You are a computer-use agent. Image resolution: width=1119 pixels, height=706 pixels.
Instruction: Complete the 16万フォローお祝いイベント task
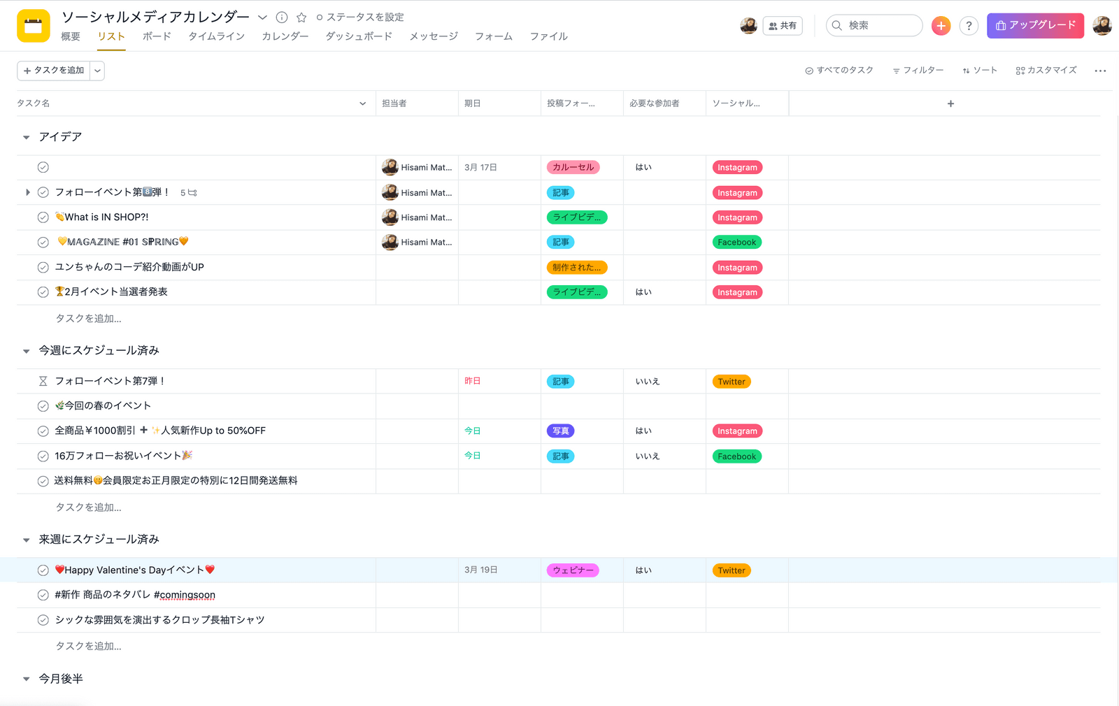pyautogui.click(x=43, y=456)
